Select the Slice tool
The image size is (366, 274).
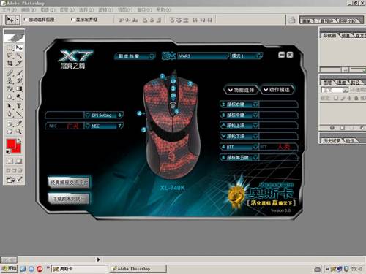pos(19,64)
